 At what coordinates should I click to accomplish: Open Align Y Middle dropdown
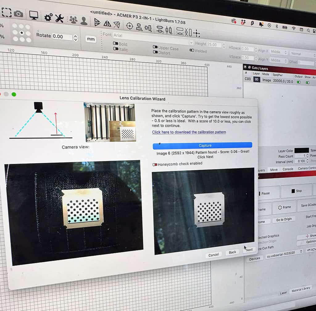coord(279,60)
